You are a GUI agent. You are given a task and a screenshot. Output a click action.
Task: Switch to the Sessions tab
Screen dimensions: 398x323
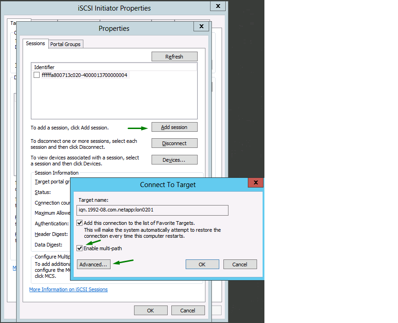(35, 43)
